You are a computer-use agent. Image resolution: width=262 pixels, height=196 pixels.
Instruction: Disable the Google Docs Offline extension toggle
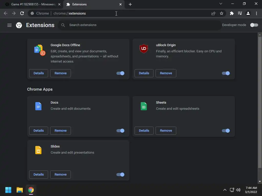pos(120,73)
